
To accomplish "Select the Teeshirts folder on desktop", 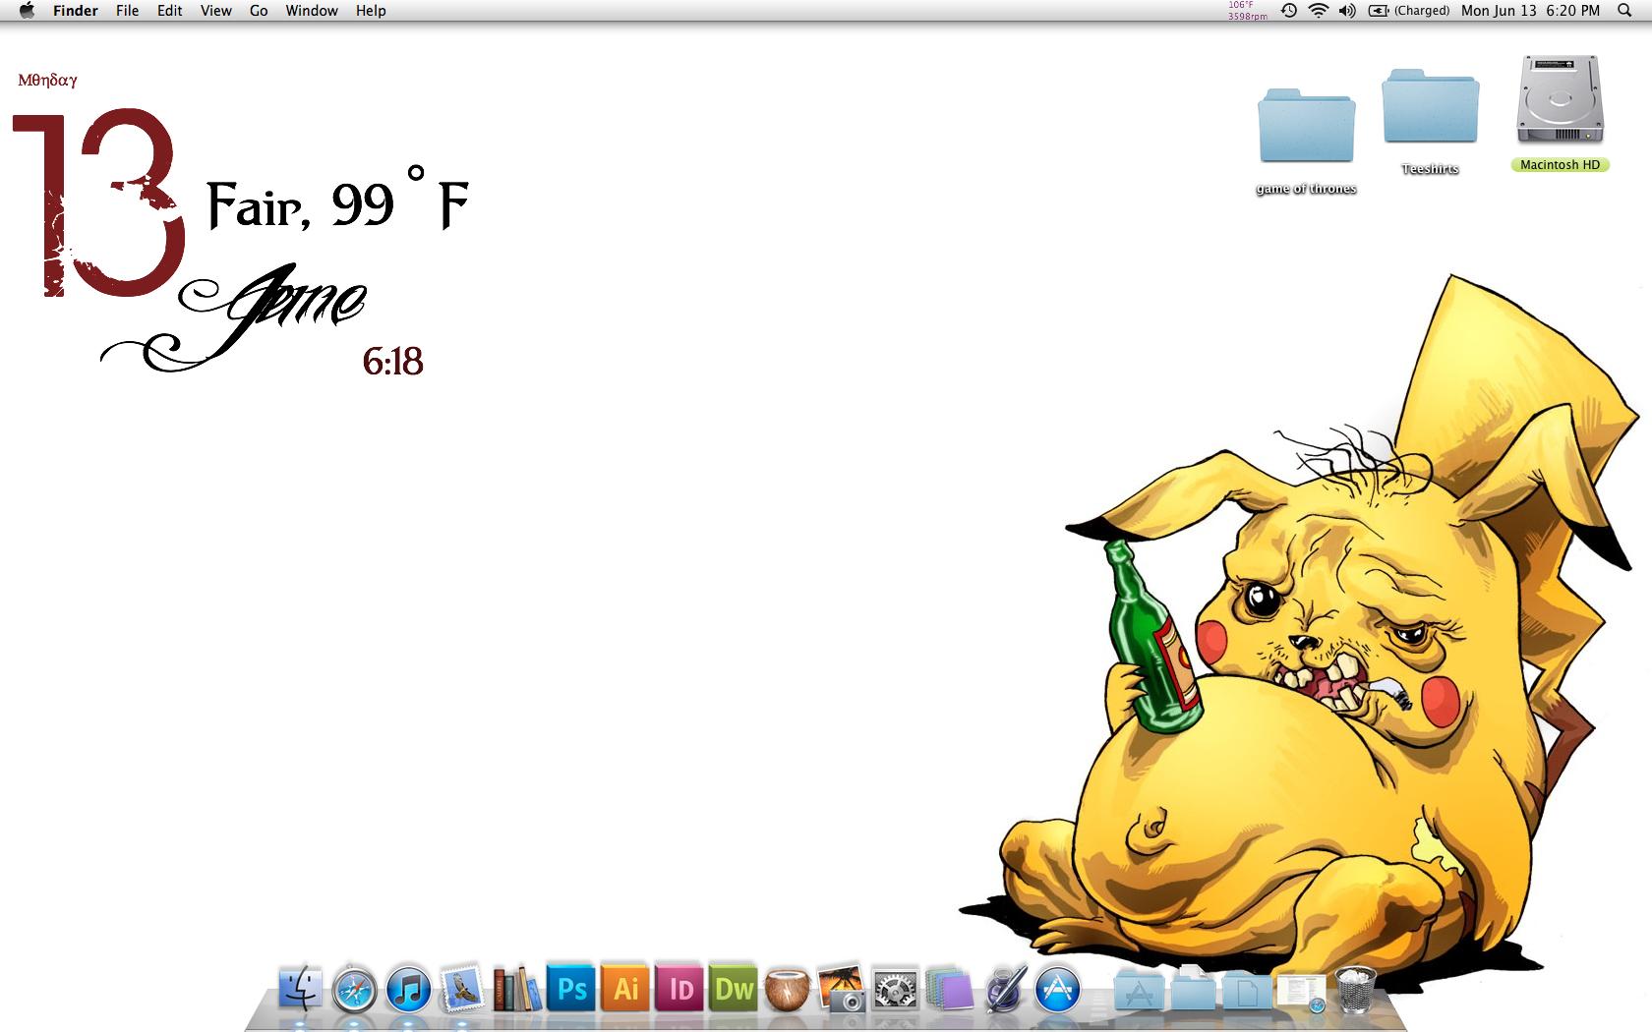I will (x=1430, y=121).
